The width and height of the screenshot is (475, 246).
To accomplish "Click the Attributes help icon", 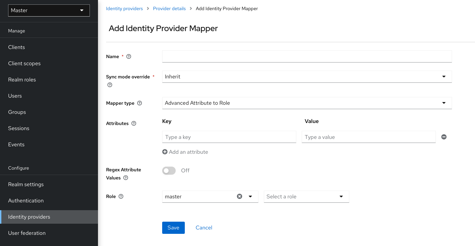I will 133,123.
